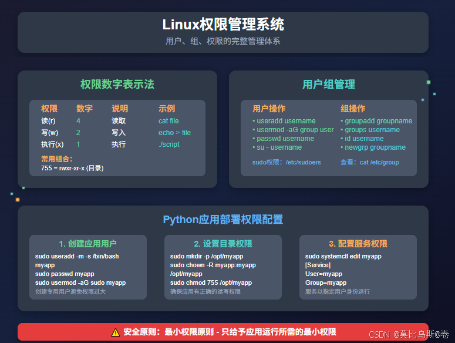Click the "读取" description cell
455x343 pixels.
pyautogui.click(x=119, y=121)
